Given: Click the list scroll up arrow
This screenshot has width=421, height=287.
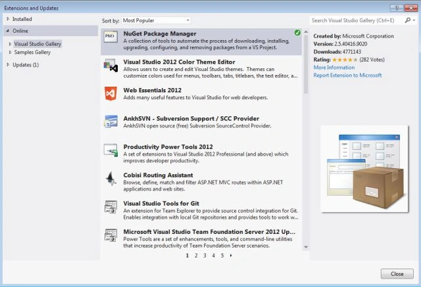Looking at the screenshot, I should [x=305, y=32].
